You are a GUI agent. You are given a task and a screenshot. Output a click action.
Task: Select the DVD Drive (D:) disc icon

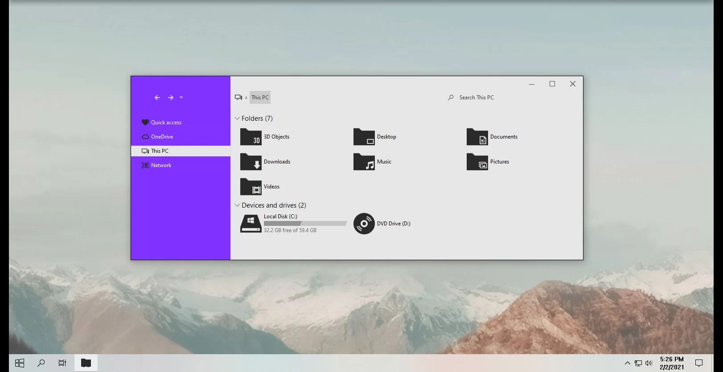(x=364, y=224)
